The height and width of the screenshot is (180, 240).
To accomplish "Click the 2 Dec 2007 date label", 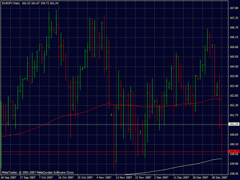I will tap(161, 177).
